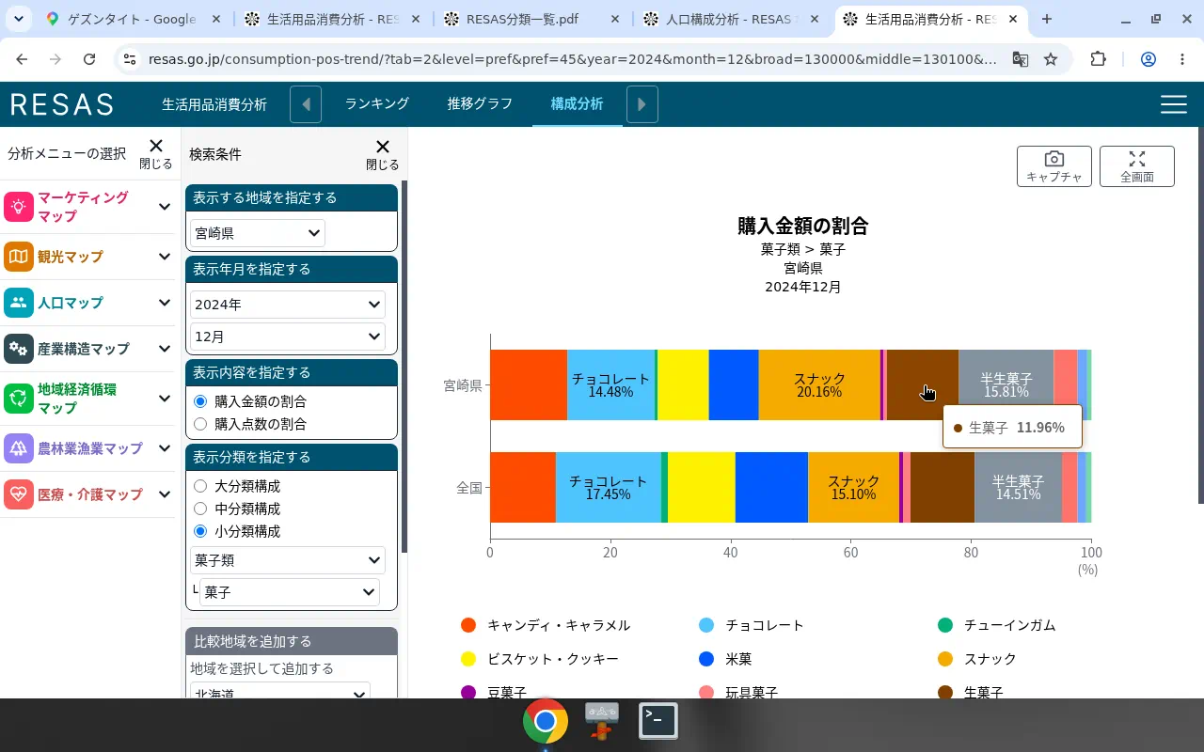Viewport: 1204px width, 752px height.
Task: Open the 2024年 year dropdown
Action: [287, 305]
